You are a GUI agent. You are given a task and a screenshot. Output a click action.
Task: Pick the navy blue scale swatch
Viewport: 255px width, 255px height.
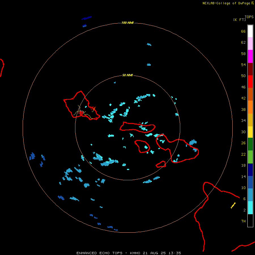[x=250, y=170]
